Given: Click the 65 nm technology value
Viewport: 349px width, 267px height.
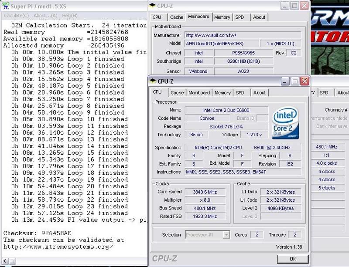Looking at the screenshot, I should [x=197, y=135].
